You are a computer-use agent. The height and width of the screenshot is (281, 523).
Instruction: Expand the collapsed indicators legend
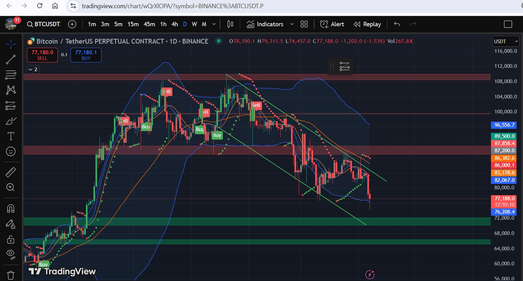point(33,69)
